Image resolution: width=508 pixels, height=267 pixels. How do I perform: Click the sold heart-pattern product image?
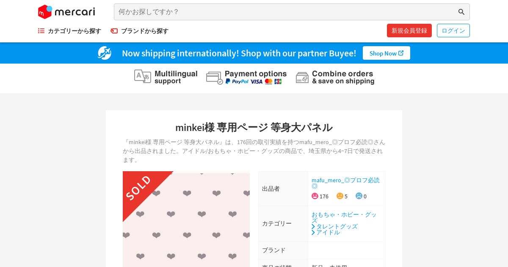(x=186, y=219)
